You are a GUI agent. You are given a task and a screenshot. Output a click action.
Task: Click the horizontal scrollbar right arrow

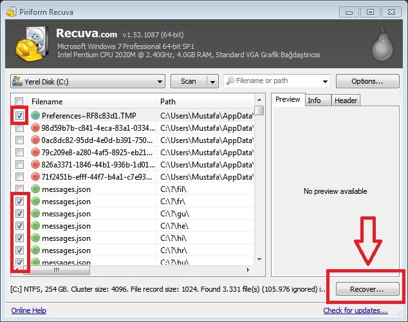(248, 270)
